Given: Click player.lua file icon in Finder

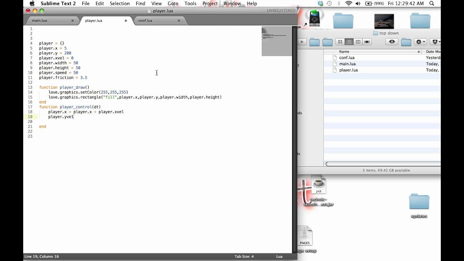Looking at the screenshot, I should click(x=335, y=70).
